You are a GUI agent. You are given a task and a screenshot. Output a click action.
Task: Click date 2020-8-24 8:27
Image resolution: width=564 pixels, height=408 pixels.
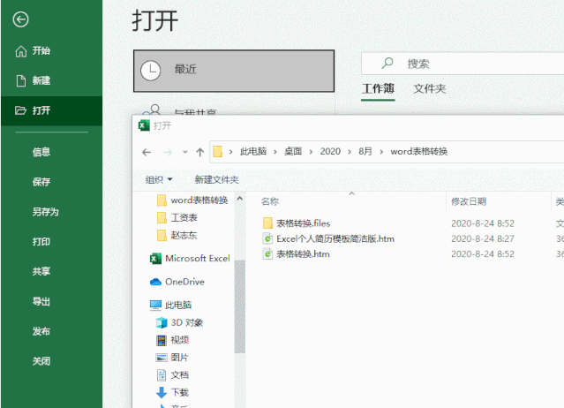483,239
